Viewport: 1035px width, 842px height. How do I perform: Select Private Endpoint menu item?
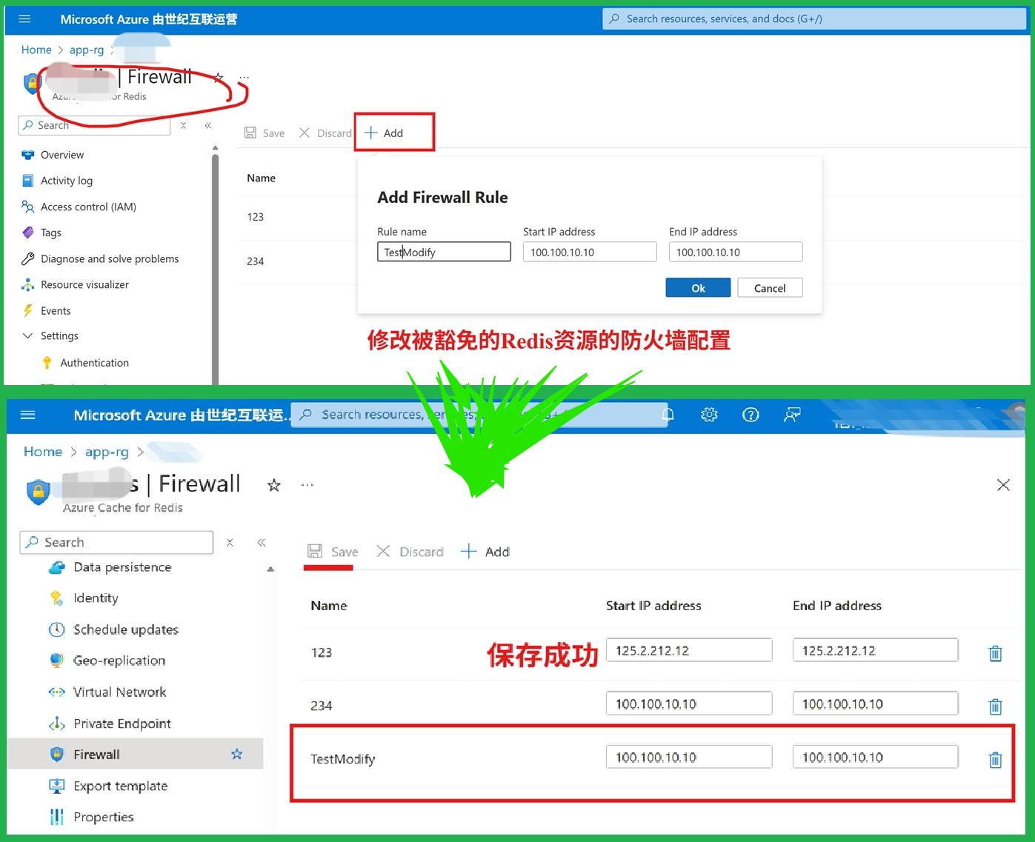click(122, 724)
